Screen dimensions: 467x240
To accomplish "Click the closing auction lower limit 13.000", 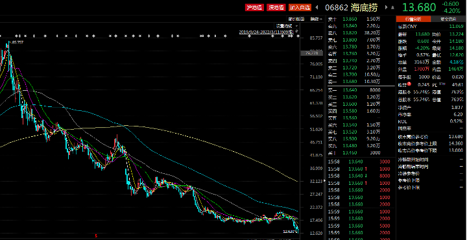I will [x=456, y=150].
